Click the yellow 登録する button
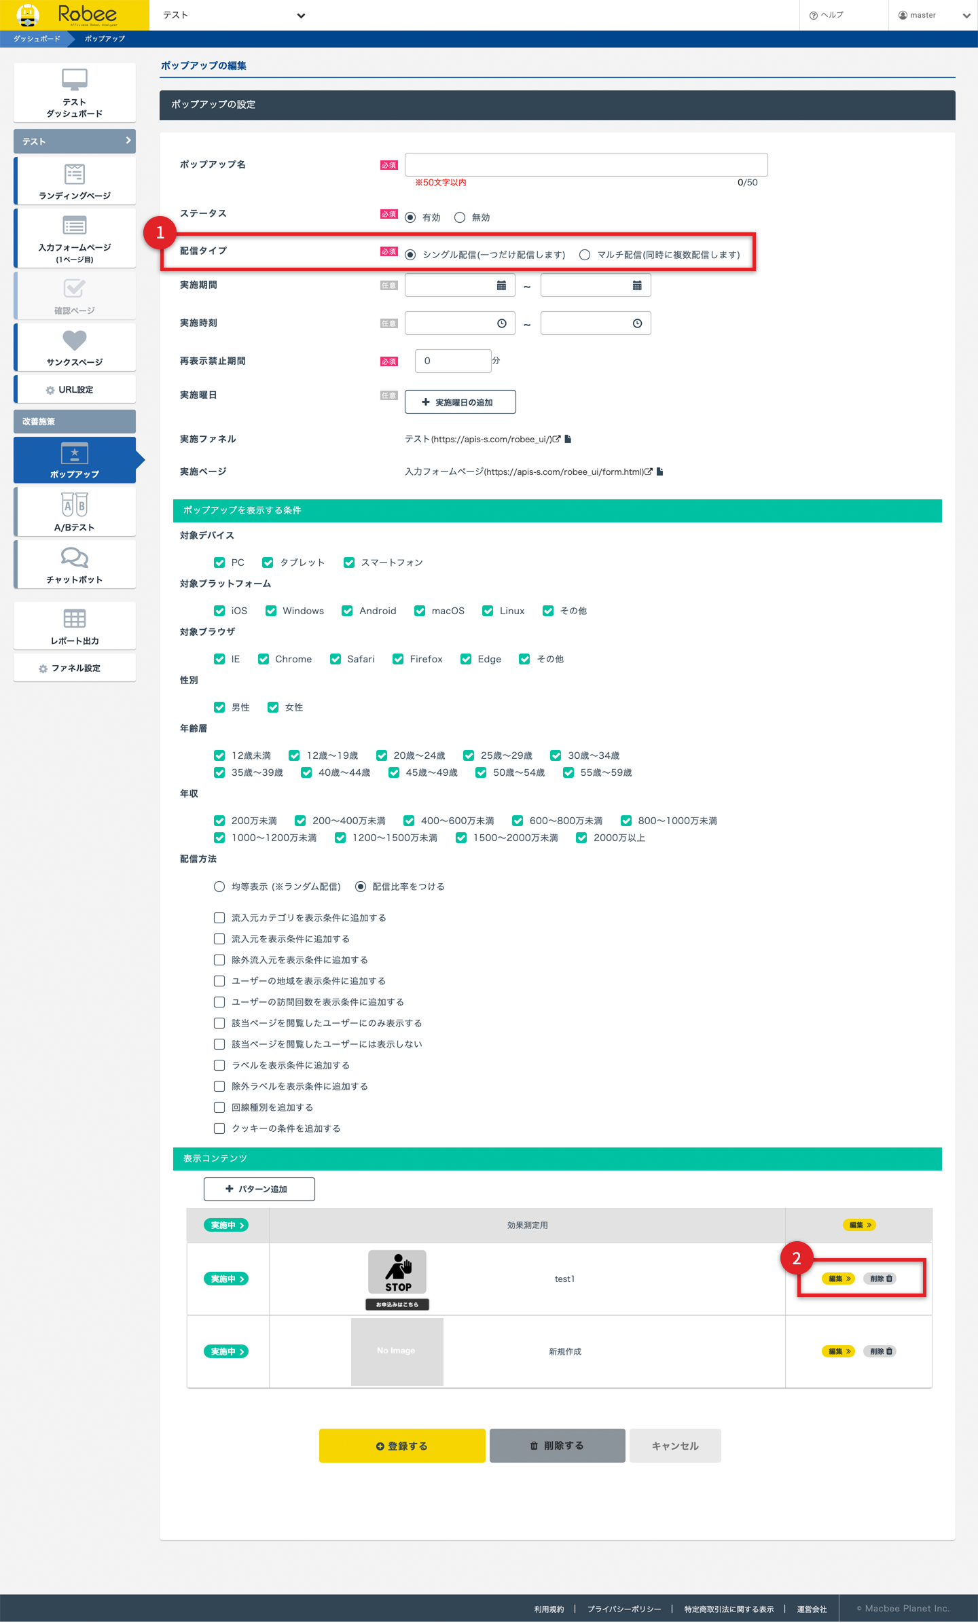This screenshot has height=1623, width=978. [x=402, y=1446]
